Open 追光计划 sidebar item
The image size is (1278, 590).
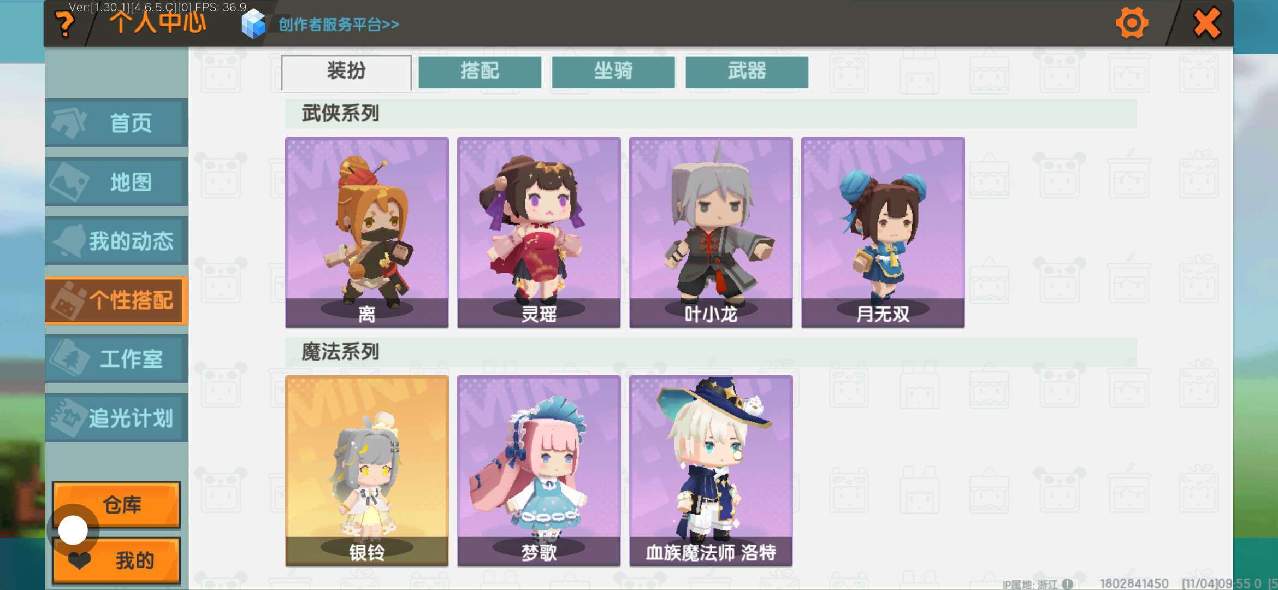pyautogui.click(x=117, y=418)
